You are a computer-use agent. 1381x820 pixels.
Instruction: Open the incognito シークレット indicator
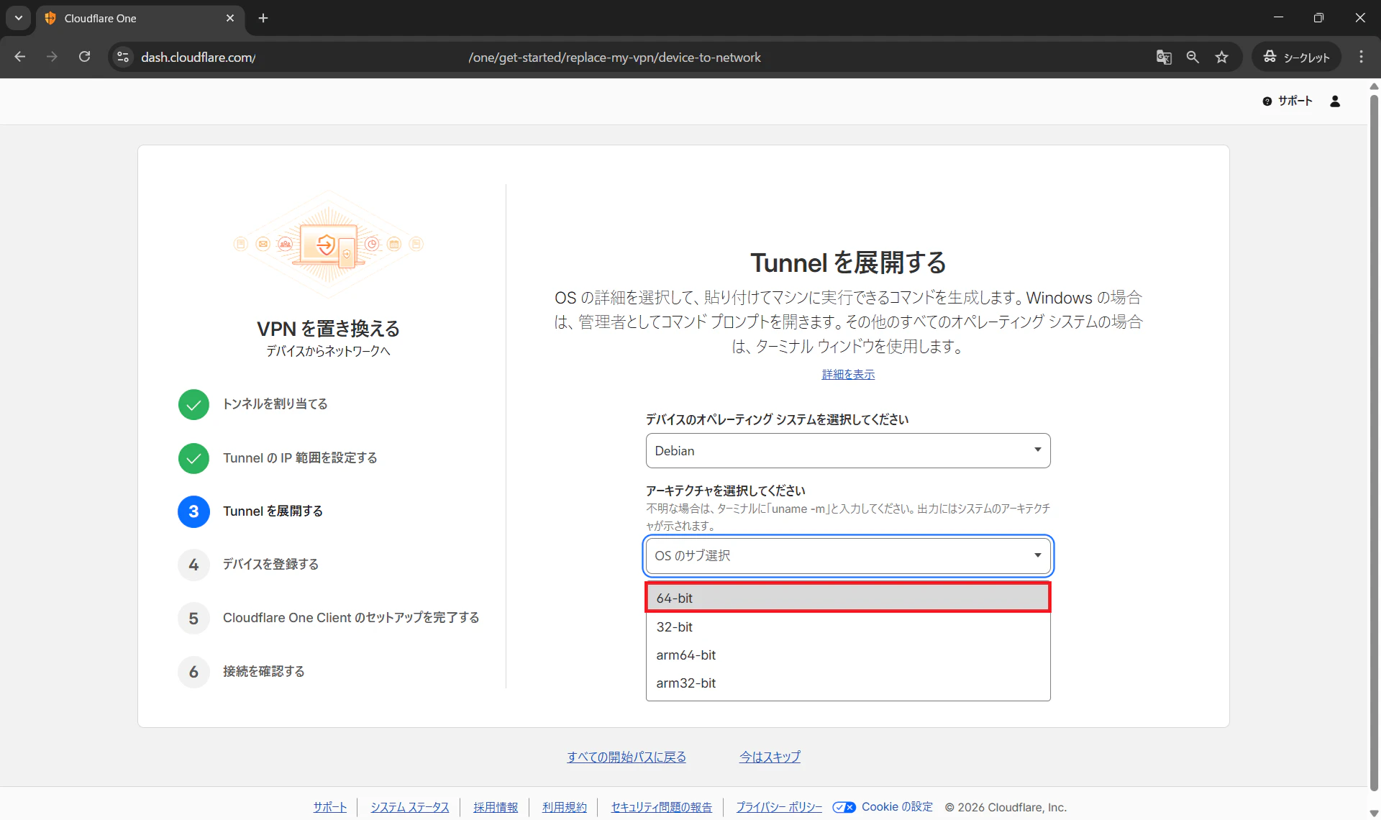click(x=1296, y=57)
